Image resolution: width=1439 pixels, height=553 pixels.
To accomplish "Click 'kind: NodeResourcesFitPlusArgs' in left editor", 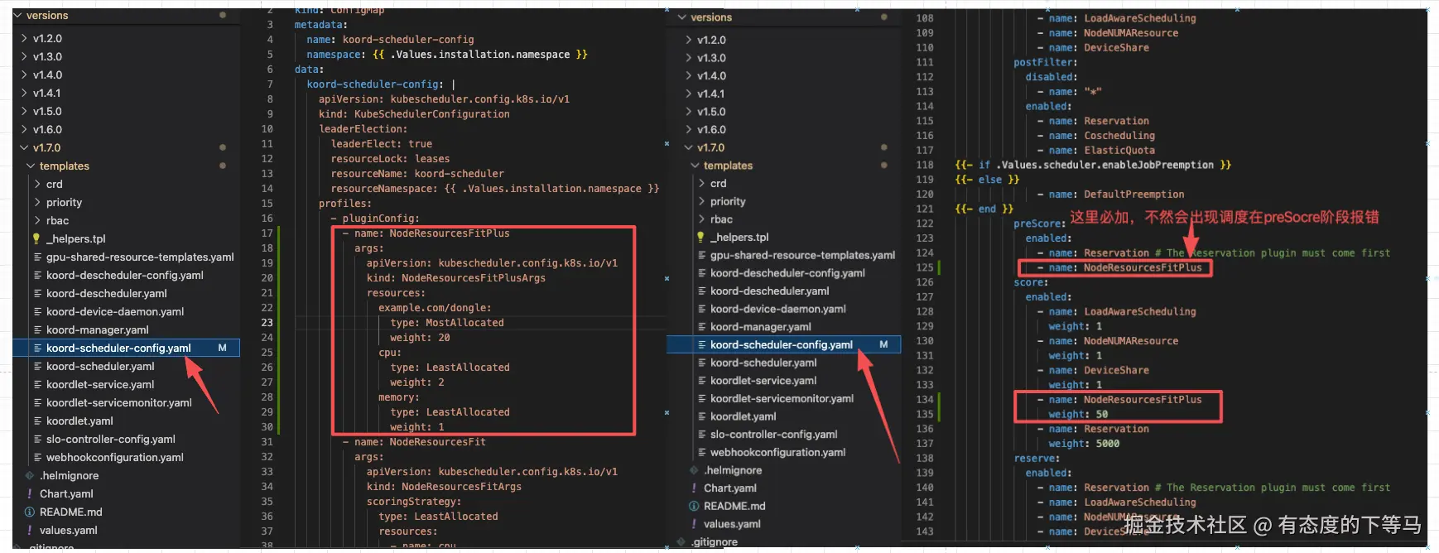I will pyautogui.click(x=456, y=278).
